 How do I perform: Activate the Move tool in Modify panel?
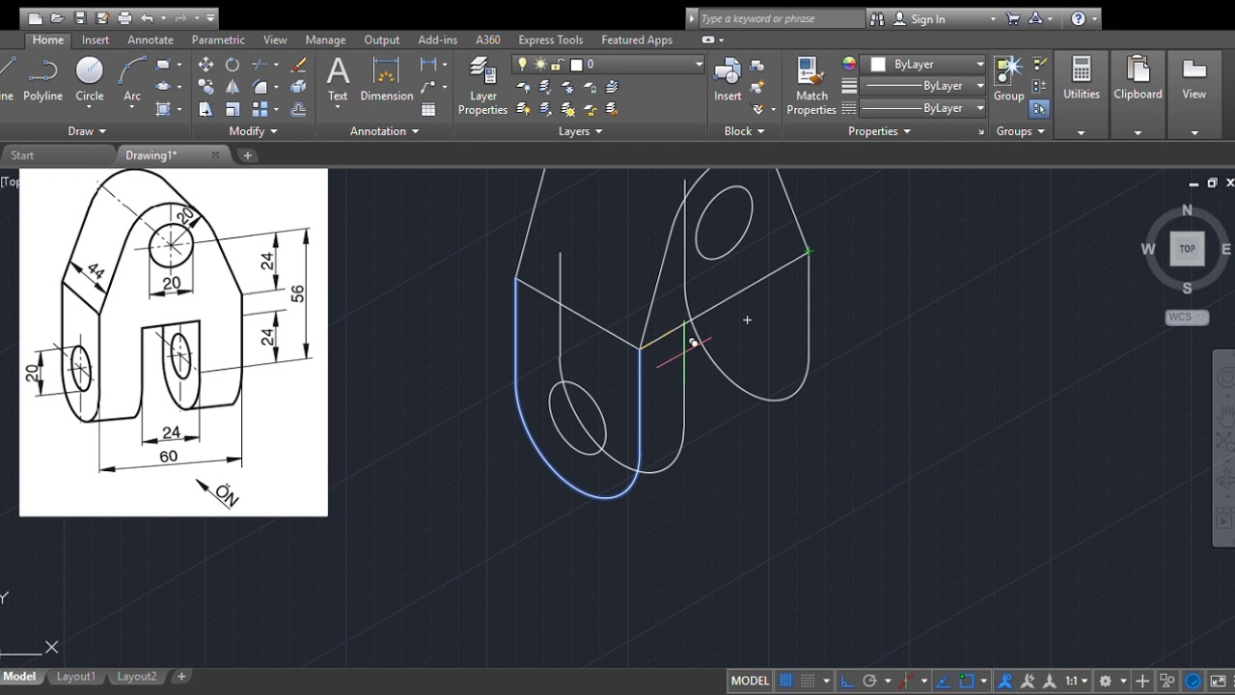pos(206,65)
